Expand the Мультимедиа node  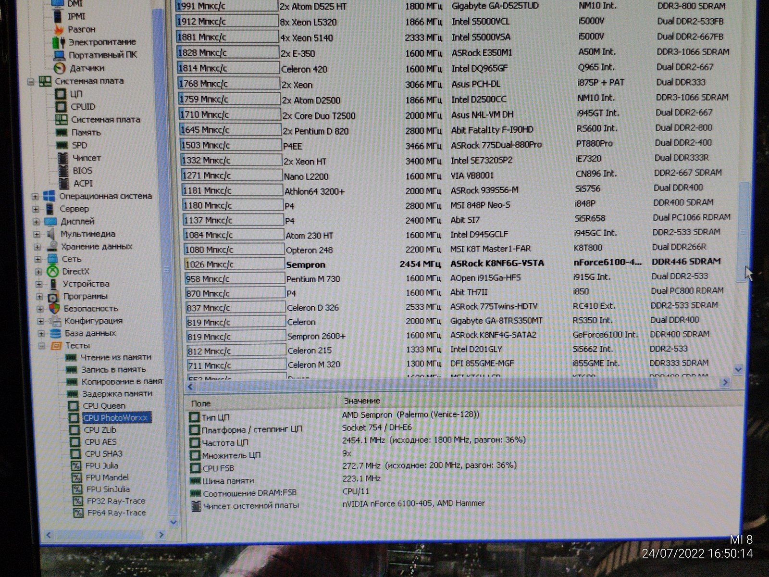coord(37,235)
